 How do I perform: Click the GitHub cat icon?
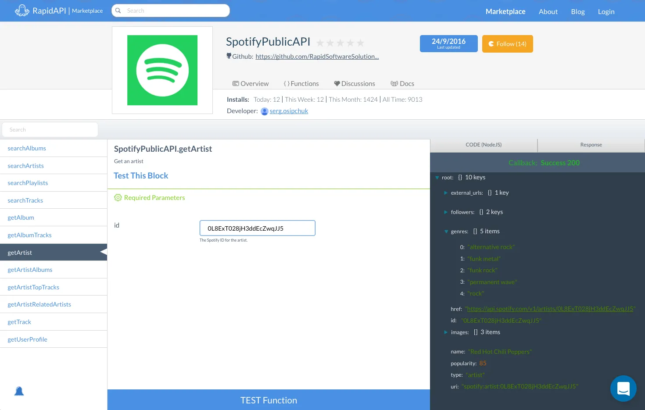pos(229,56)
